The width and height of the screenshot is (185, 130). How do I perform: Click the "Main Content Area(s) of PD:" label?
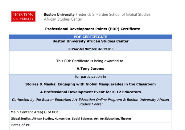point(35,112)
